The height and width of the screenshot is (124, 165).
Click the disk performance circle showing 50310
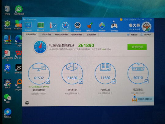[x=138, y=73]
